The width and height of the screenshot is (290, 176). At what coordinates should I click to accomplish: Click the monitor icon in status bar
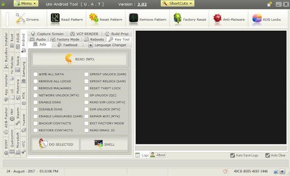pyautogui.click(x=276, y=172)
